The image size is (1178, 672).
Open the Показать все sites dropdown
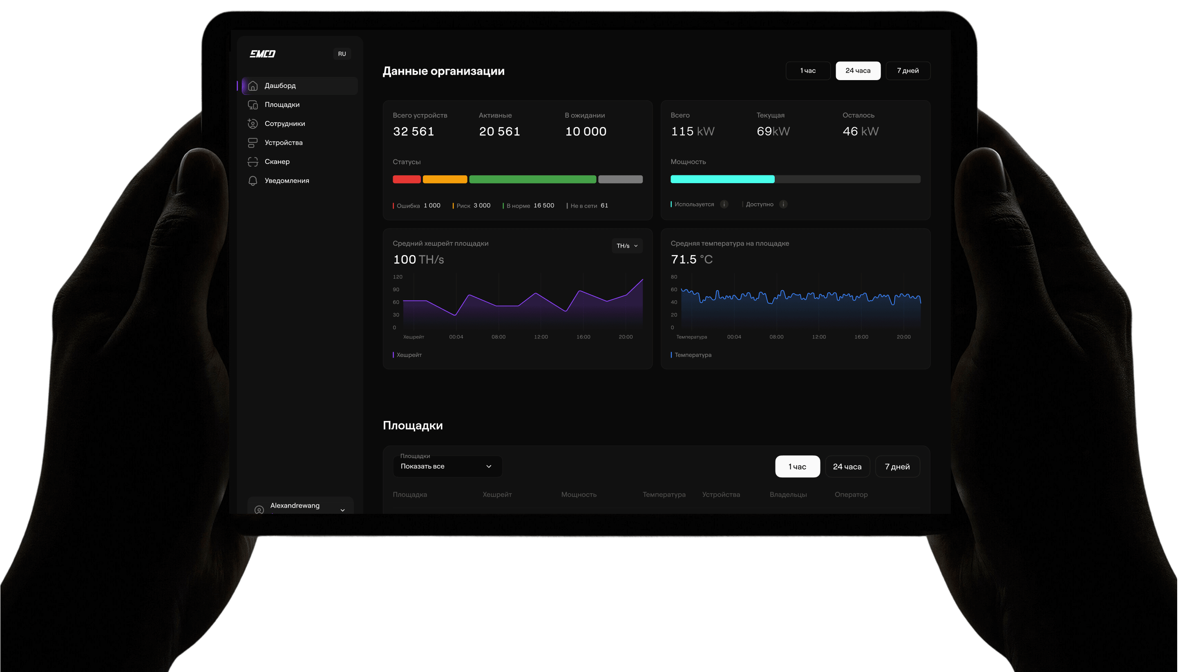pos(447,467)
